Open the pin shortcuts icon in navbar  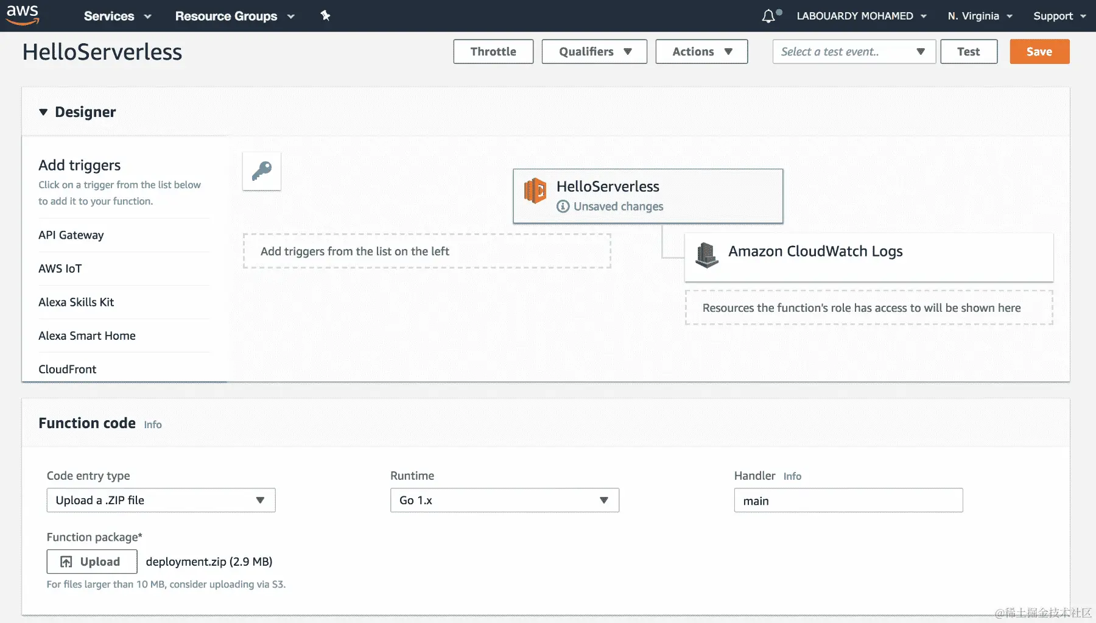[325, 16]
